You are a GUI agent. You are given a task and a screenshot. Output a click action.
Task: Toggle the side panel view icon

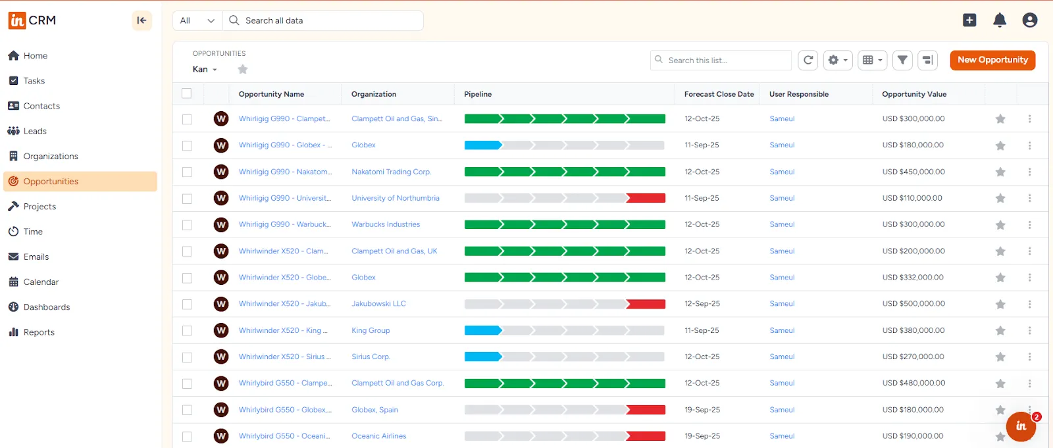point(927,60)
